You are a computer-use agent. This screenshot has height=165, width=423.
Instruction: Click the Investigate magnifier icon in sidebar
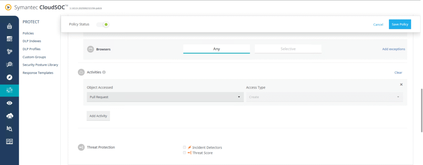point(9,64)
